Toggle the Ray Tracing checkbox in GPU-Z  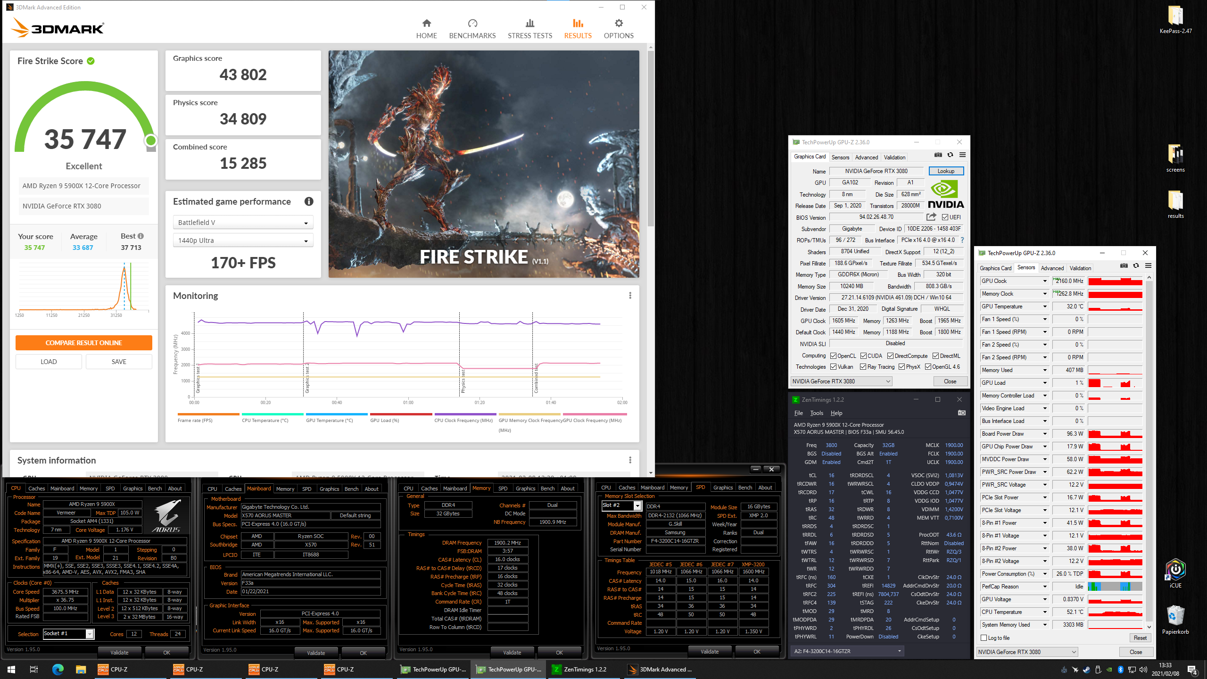[x=863, y=367]
